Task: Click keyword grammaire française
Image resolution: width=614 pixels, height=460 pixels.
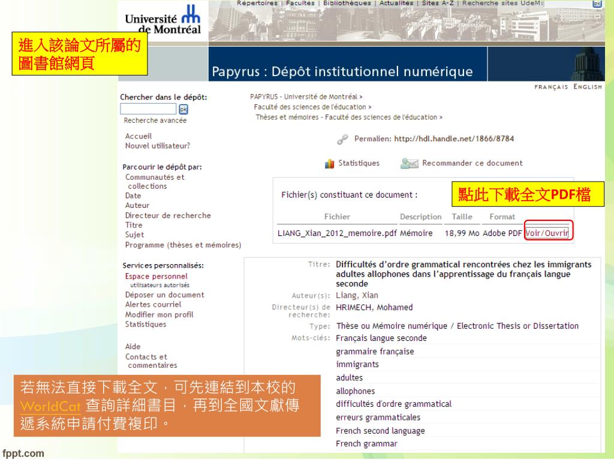Action: pyautogui.click(x=375, y=351)
